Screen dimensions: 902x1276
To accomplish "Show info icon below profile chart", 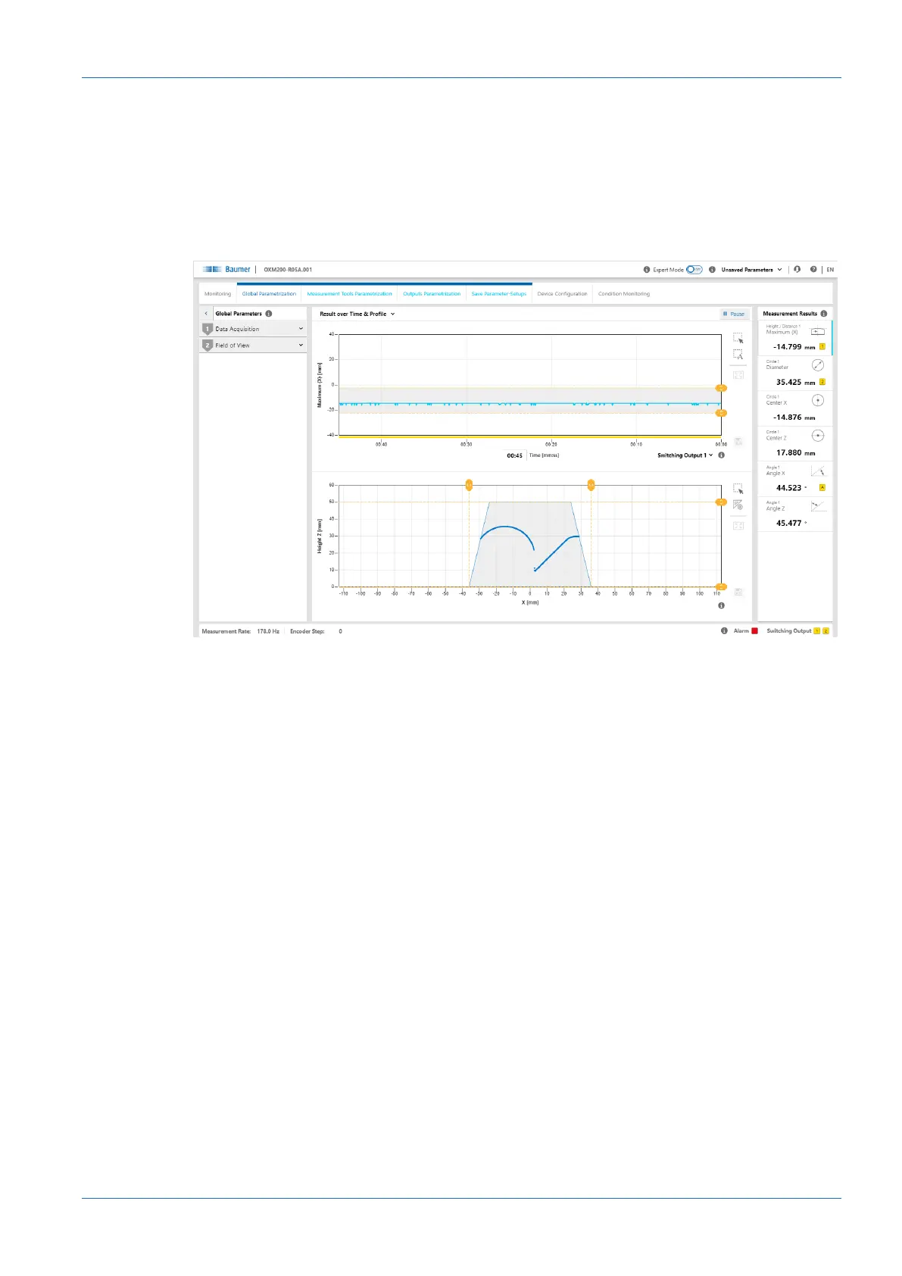I will 721,605.
